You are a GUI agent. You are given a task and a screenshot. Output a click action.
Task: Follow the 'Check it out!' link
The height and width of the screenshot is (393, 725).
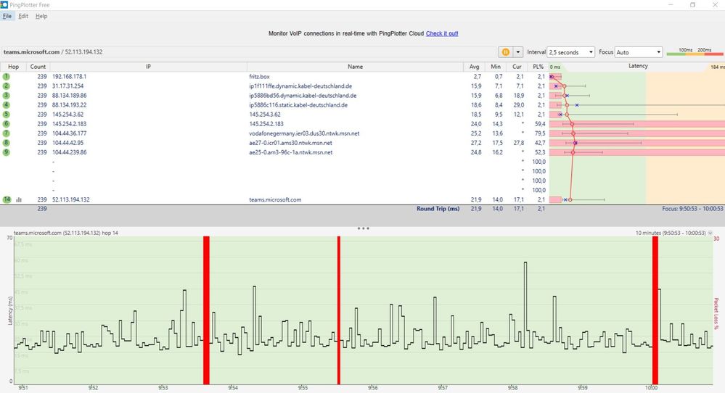(442, 33)
